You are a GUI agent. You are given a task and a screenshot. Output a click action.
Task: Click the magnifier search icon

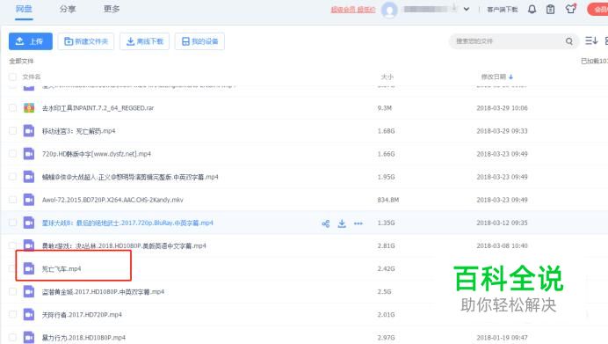(568, 41)
